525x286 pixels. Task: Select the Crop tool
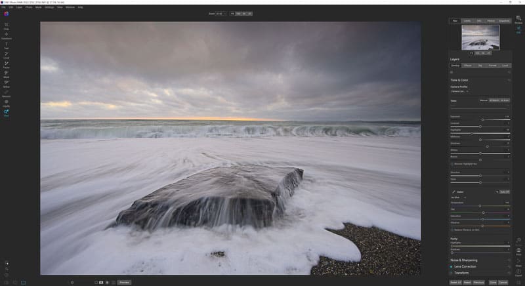coord(7,26)
